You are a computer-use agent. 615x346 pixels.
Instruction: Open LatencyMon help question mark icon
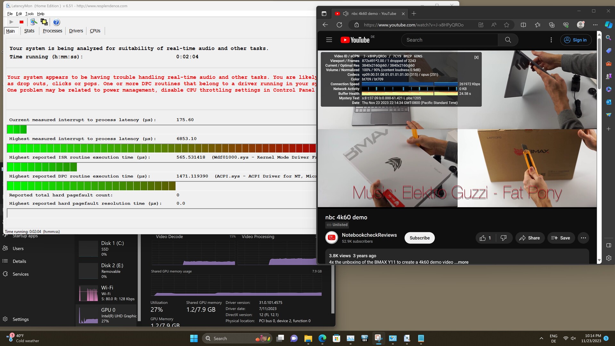pyautogui.click(x=56, y=22)
